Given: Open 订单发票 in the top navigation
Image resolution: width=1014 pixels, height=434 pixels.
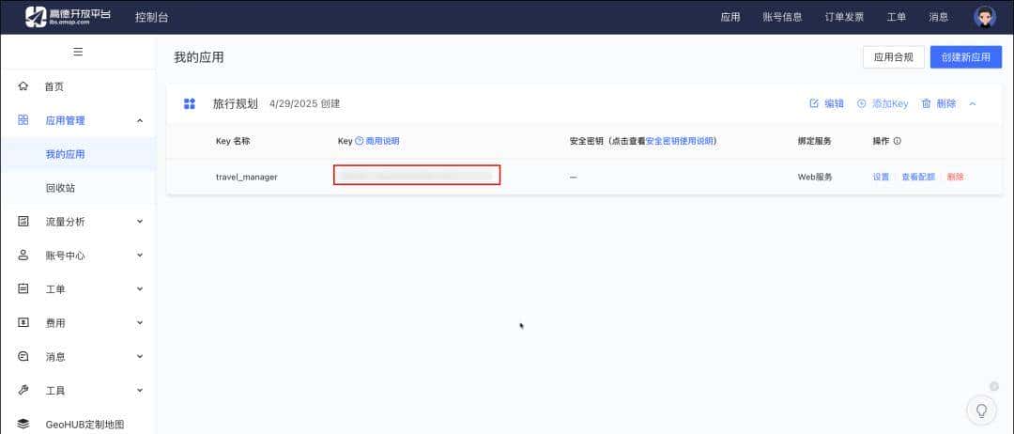Looking at the screenshot, I should point(844,18).
